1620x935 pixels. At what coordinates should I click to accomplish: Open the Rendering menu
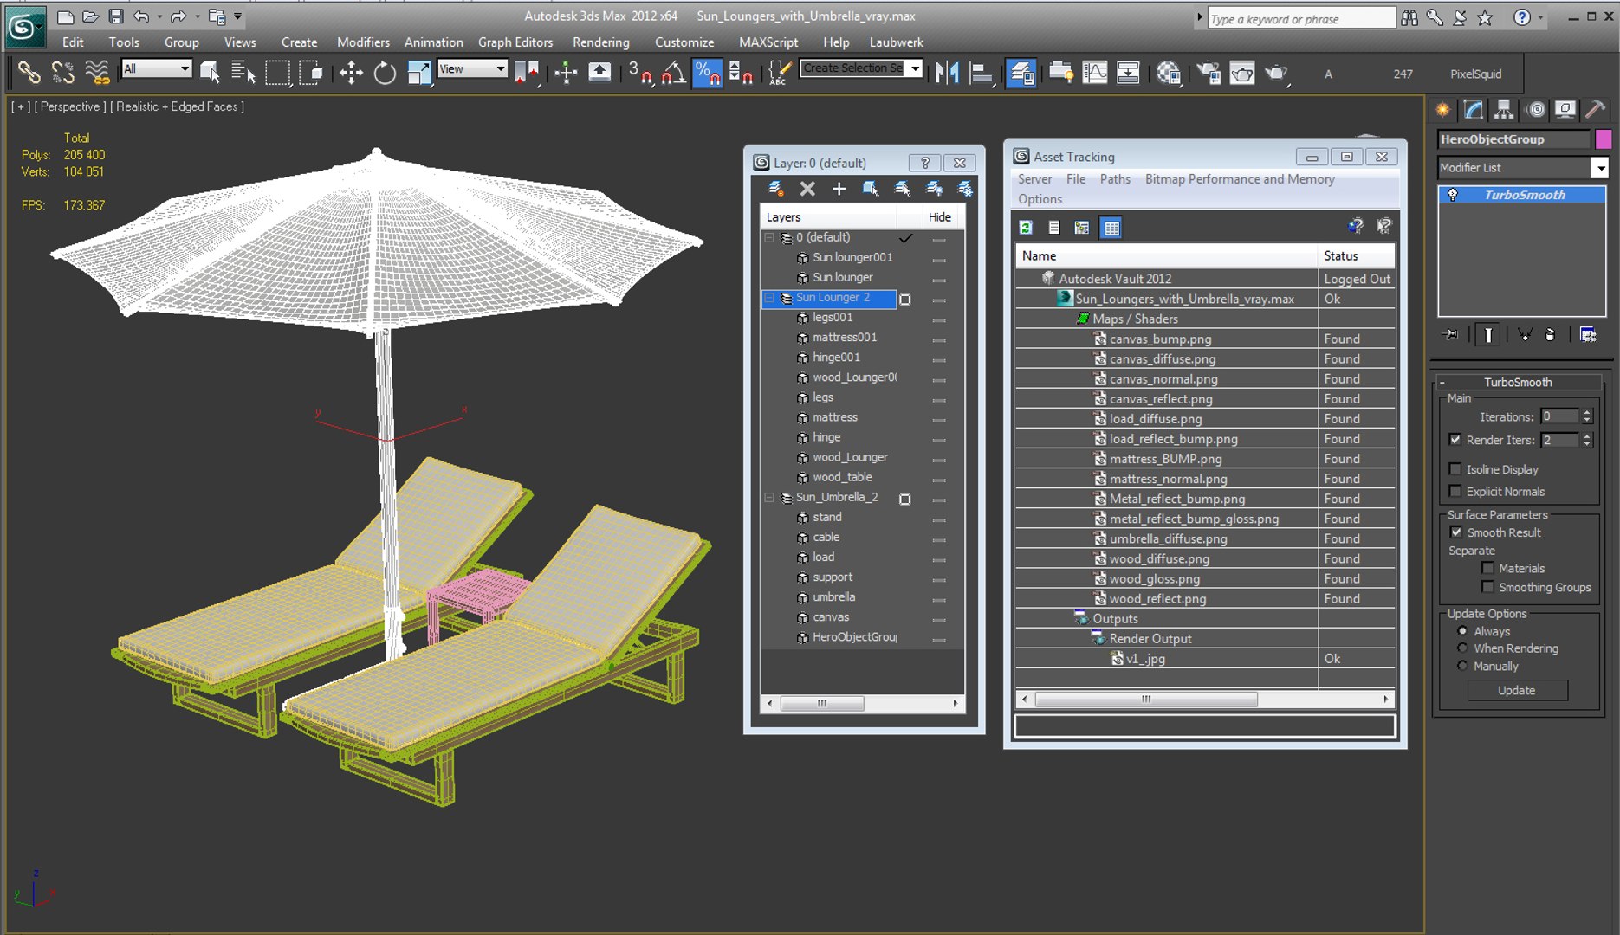tap(600, 42)
